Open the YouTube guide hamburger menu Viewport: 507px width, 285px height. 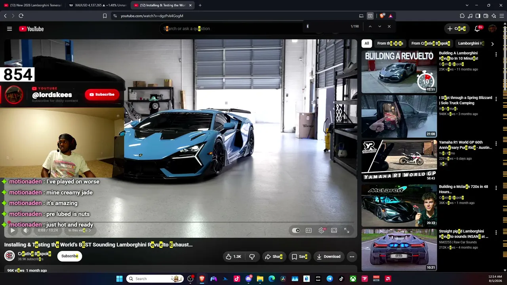[x=10, y=29]
